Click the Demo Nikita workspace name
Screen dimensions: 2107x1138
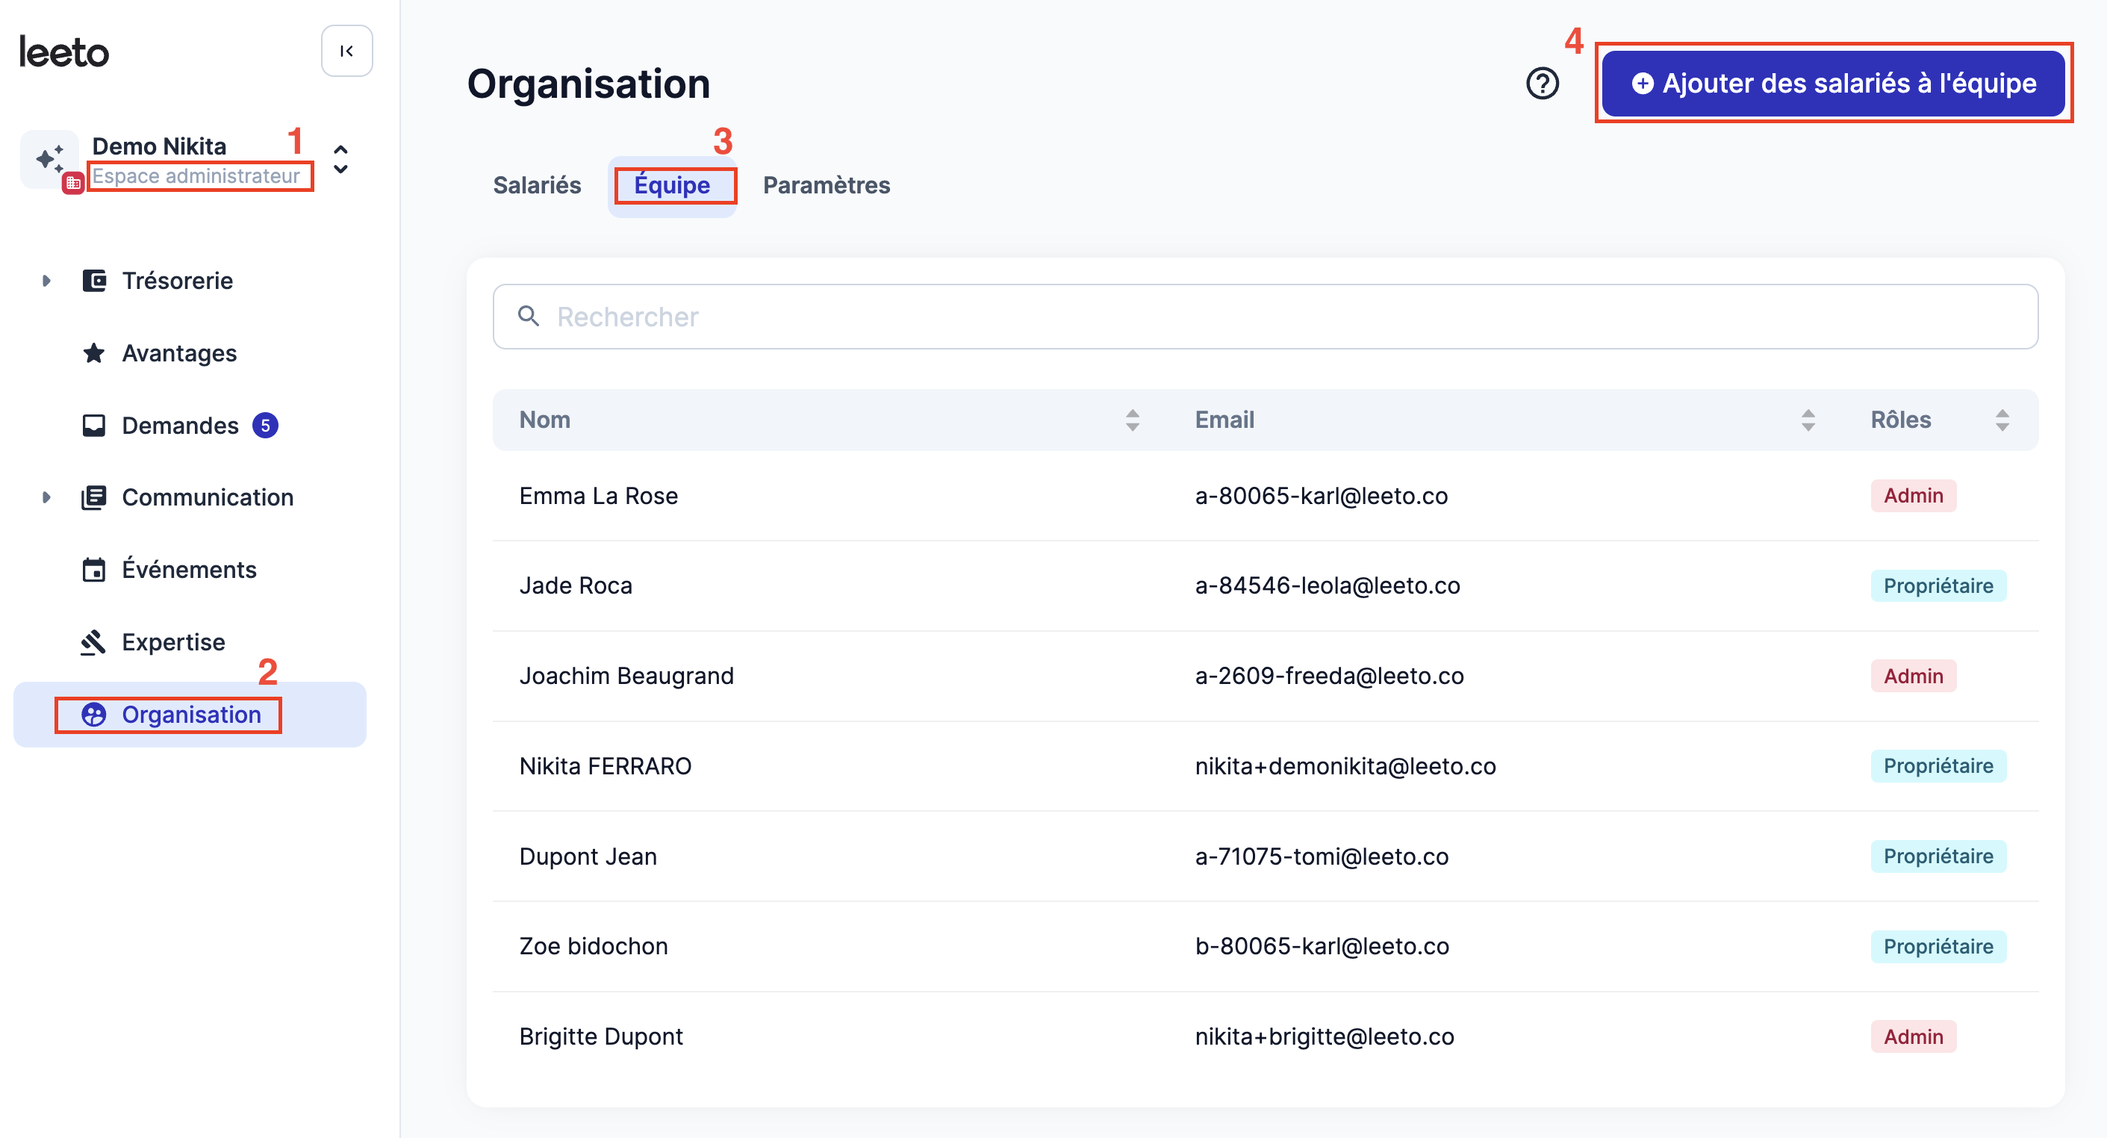pos(159,146)
